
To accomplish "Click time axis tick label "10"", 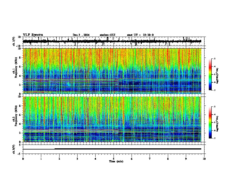I will pyautogui.click(x=204, y=159).
